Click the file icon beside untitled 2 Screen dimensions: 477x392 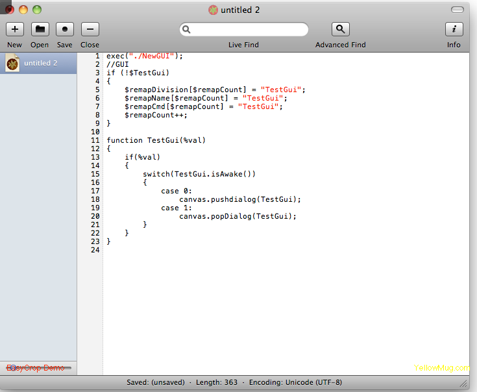12,63
